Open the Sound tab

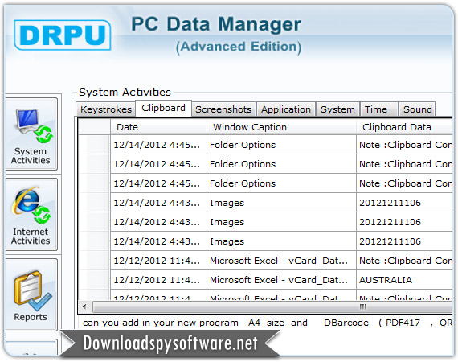click(417, 109)
